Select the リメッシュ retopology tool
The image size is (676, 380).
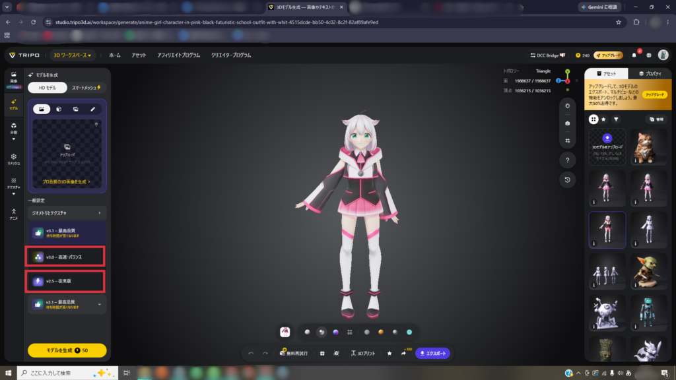[x=13, y=159]
